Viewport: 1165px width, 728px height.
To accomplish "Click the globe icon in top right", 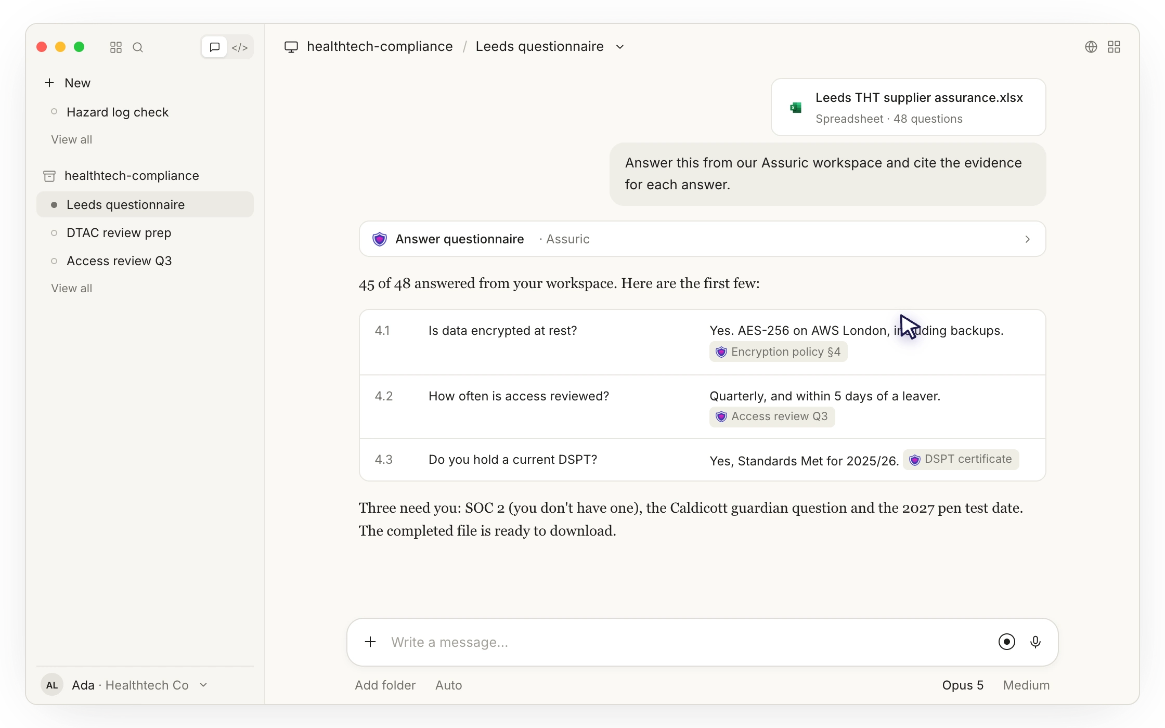I will point(1091,47).
